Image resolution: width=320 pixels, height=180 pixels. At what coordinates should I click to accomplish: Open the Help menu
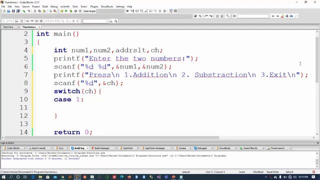coord(129,6)
